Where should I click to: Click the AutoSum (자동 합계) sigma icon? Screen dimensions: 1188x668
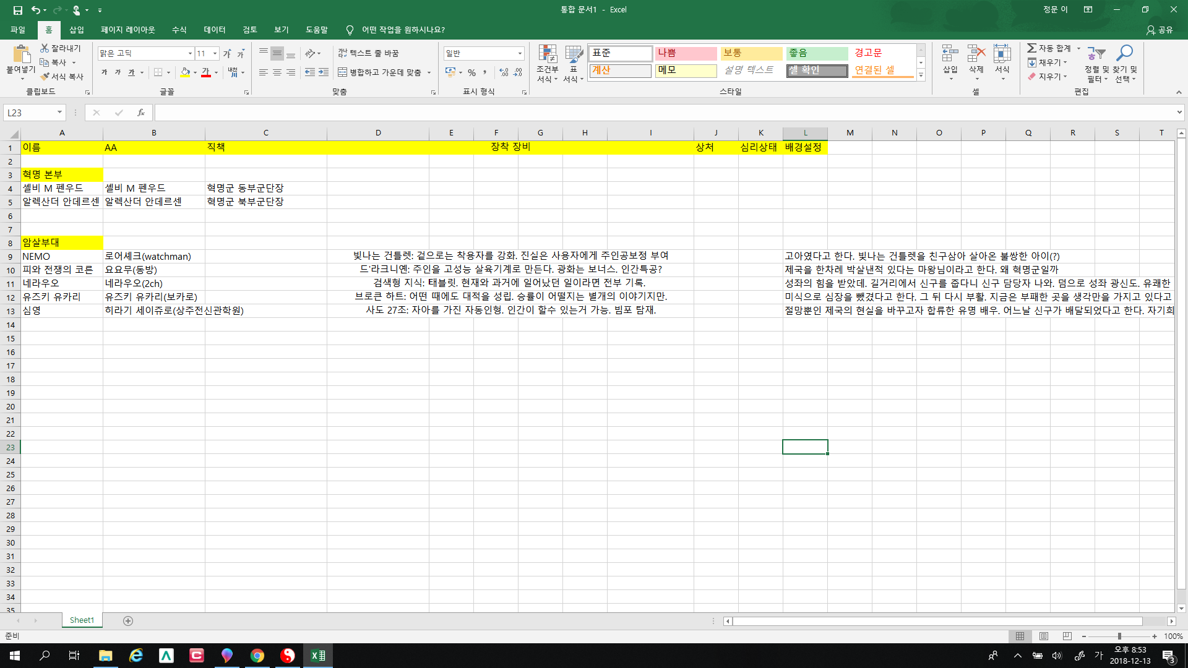click(x=1031, y=48)
